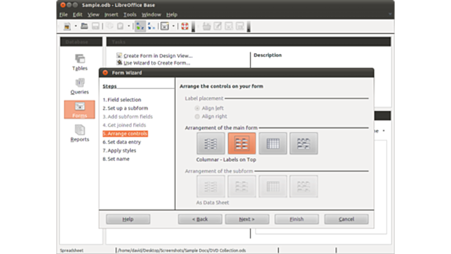Expand the Form toolbar button dropdown arrow
This screenshot has height=254, width=451.
click(174, 26)
